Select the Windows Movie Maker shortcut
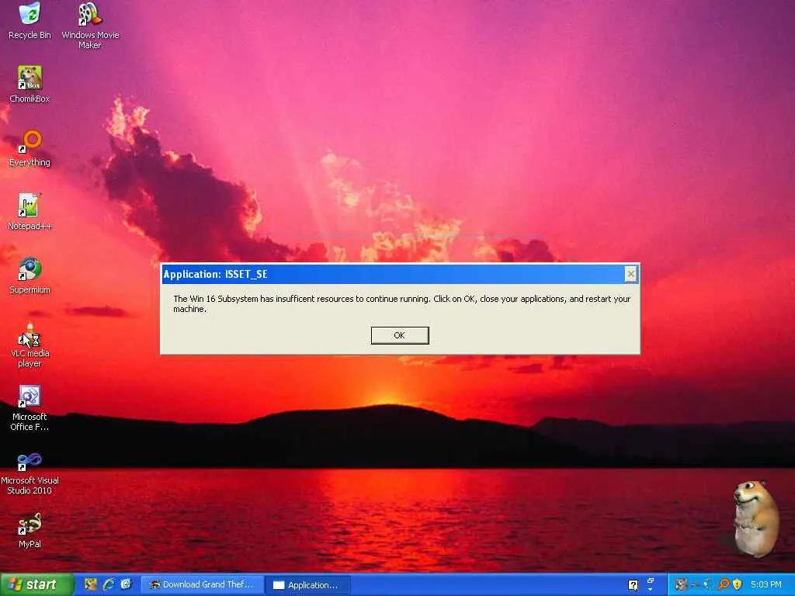 coord(90,26)
